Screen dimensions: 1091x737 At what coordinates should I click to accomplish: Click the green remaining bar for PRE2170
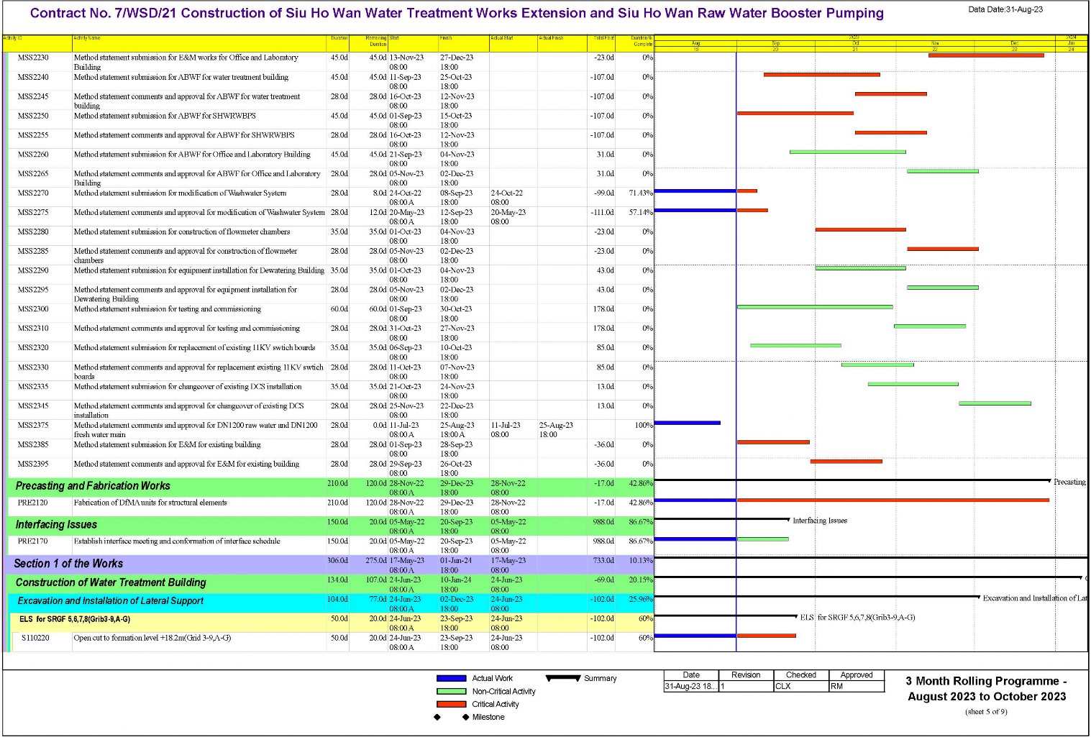(763, 539)
